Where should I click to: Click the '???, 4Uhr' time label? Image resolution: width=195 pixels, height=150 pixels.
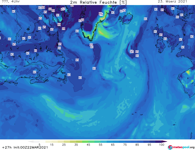pyautogui.click(x=11, y=2)
